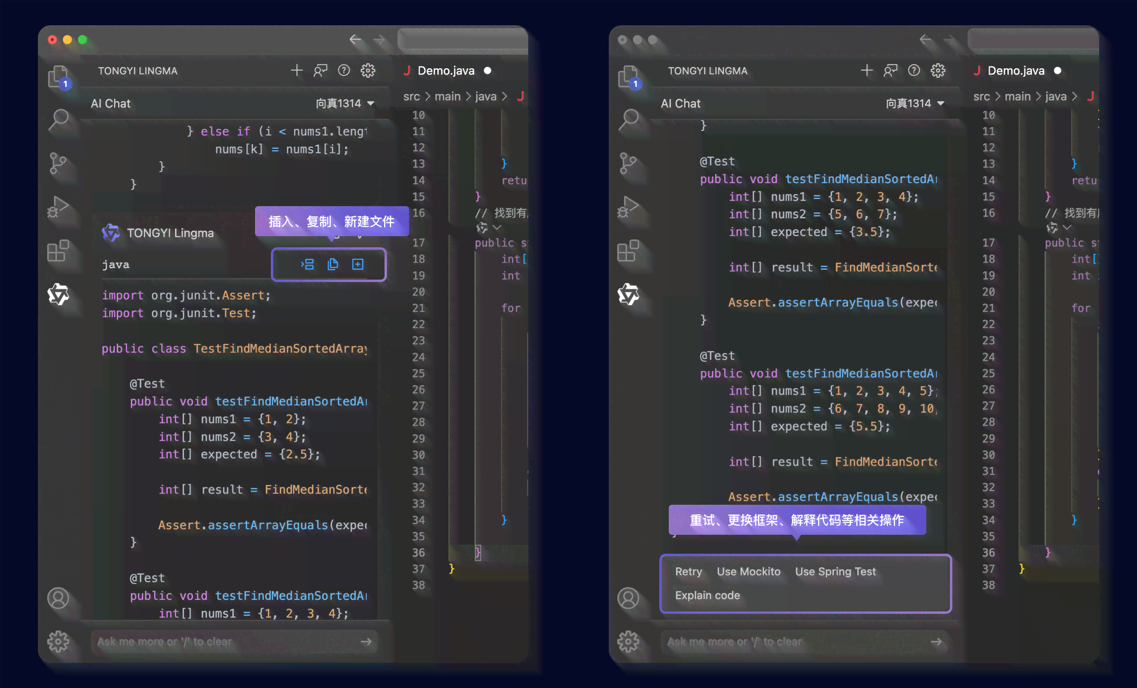Viewport: 1137px width, 688px height.
Task: Click 'import org.junit.Assert;' line in left chat
Action: [x=186, y=295]
